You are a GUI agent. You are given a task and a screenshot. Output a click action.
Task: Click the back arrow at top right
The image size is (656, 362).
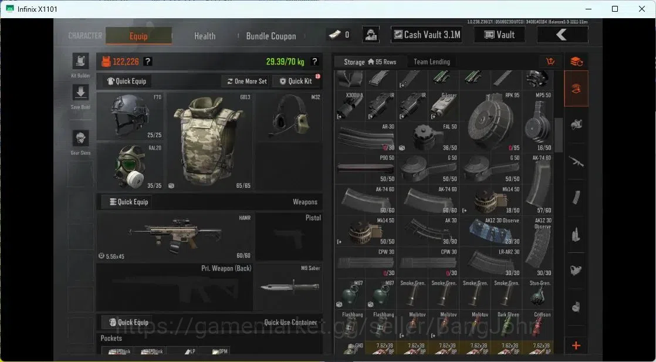point(562,35)
